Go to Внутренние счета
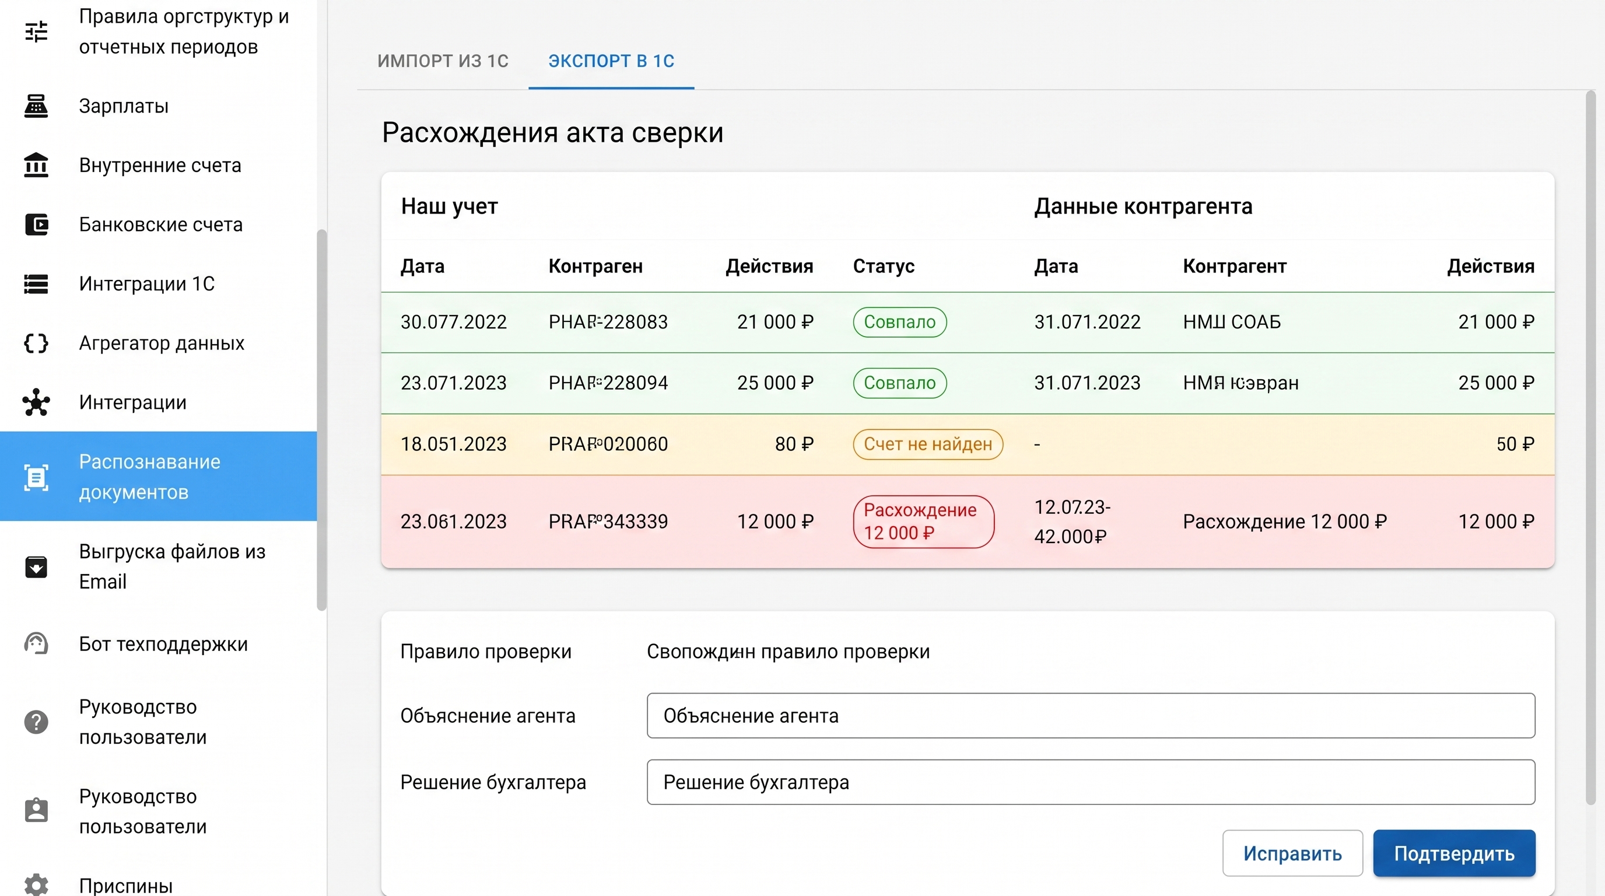1605x896 pixels. coord(158,165)
